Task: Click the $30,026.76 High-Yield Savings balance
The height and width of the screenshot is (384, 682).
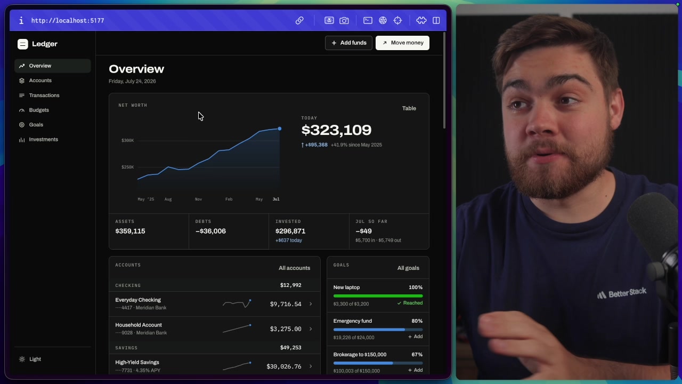Action: pos(284,366)
